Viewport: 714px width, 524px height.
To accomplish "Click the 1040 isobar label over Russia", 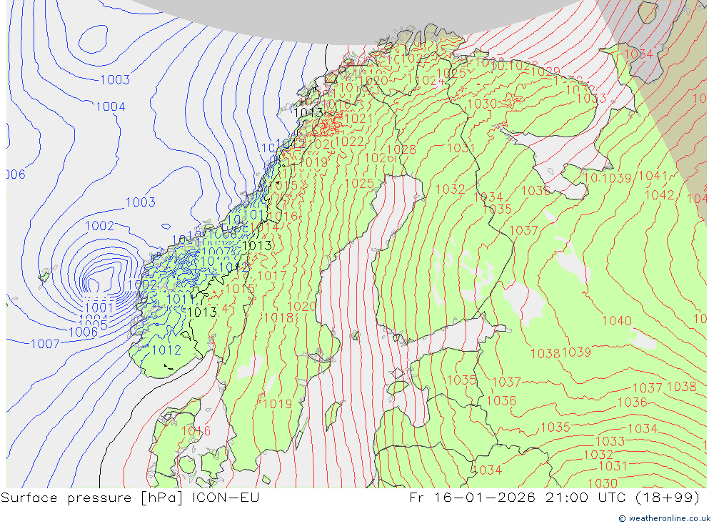I will pyautogui.click(x=617, y=320).
